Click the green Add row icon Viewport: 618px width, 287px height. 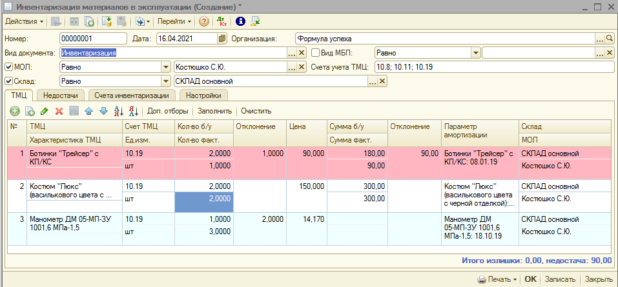click(15, 111)
